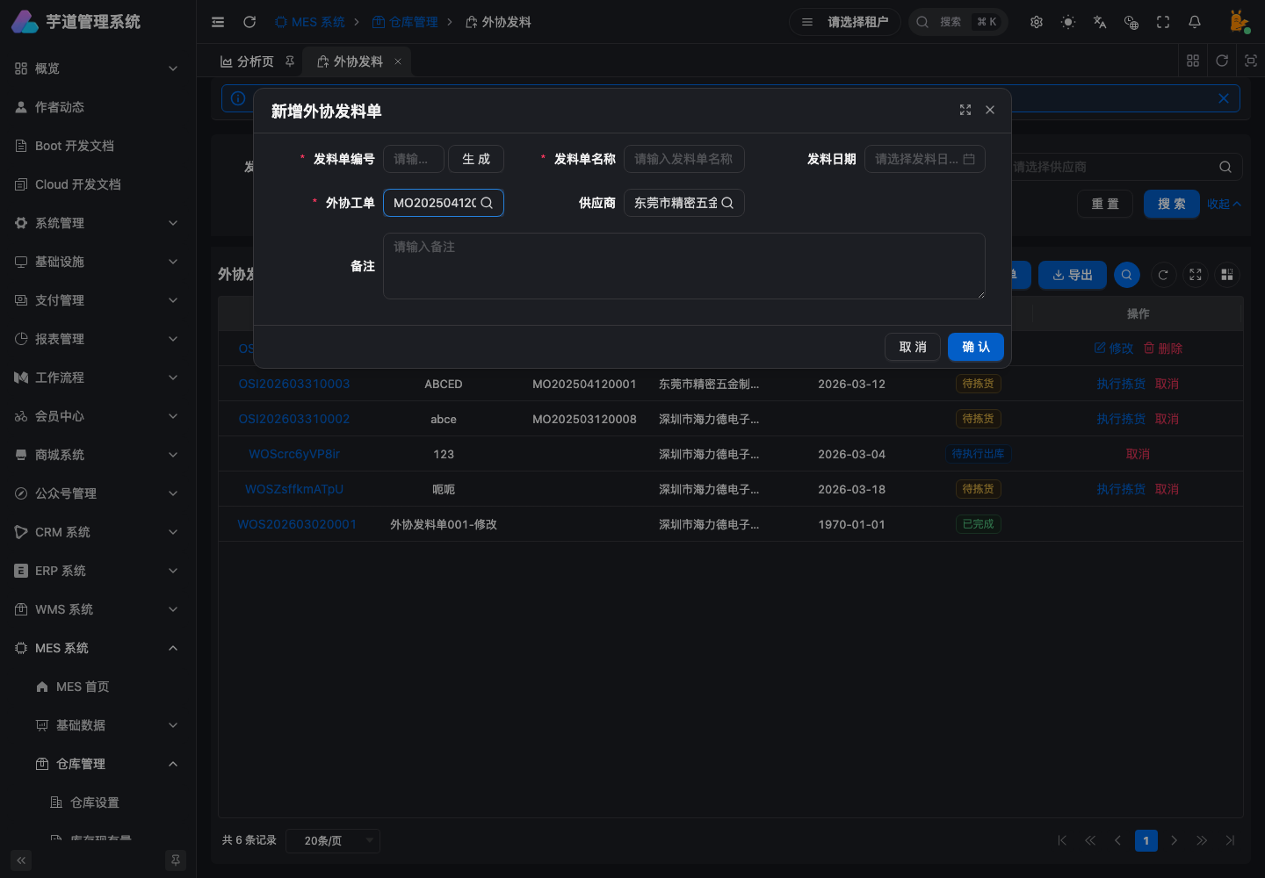Open order link WOS202603020001
1265x878 pixels.
[x=297, y=524]
